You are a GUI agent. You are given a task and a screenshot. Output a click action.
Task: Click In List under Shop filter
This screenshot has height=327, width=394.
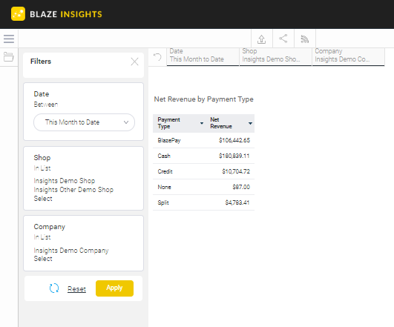click(42, 168)
